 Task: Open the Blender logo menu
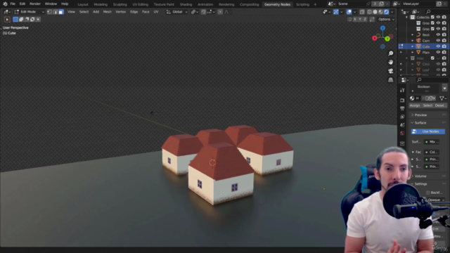(x=5, y=4)
